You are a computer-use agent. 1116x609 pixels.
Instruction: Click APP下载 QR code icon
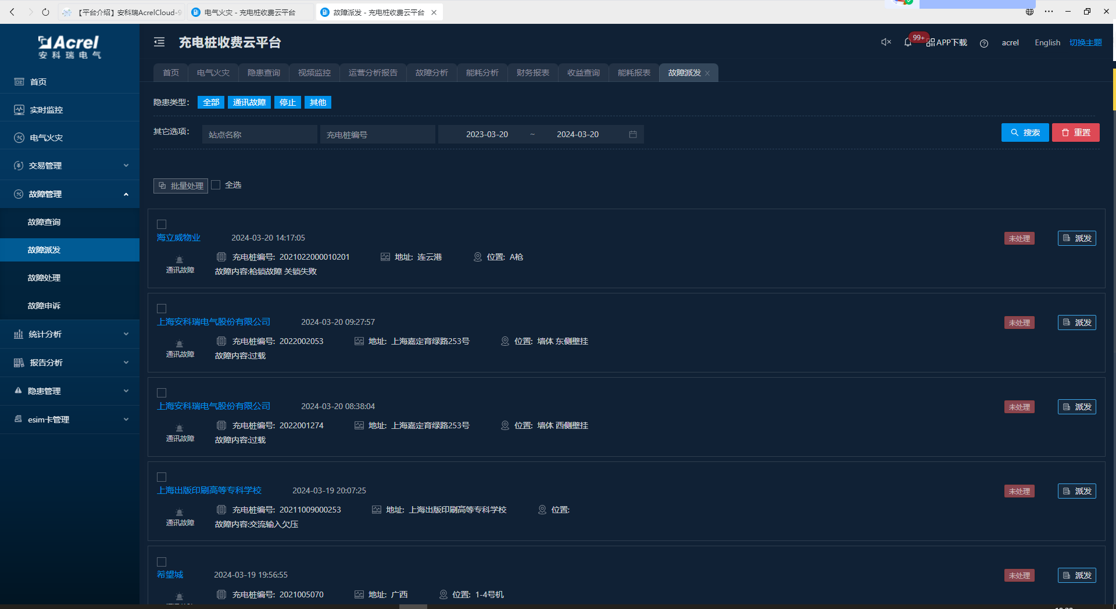pos(931,42)
